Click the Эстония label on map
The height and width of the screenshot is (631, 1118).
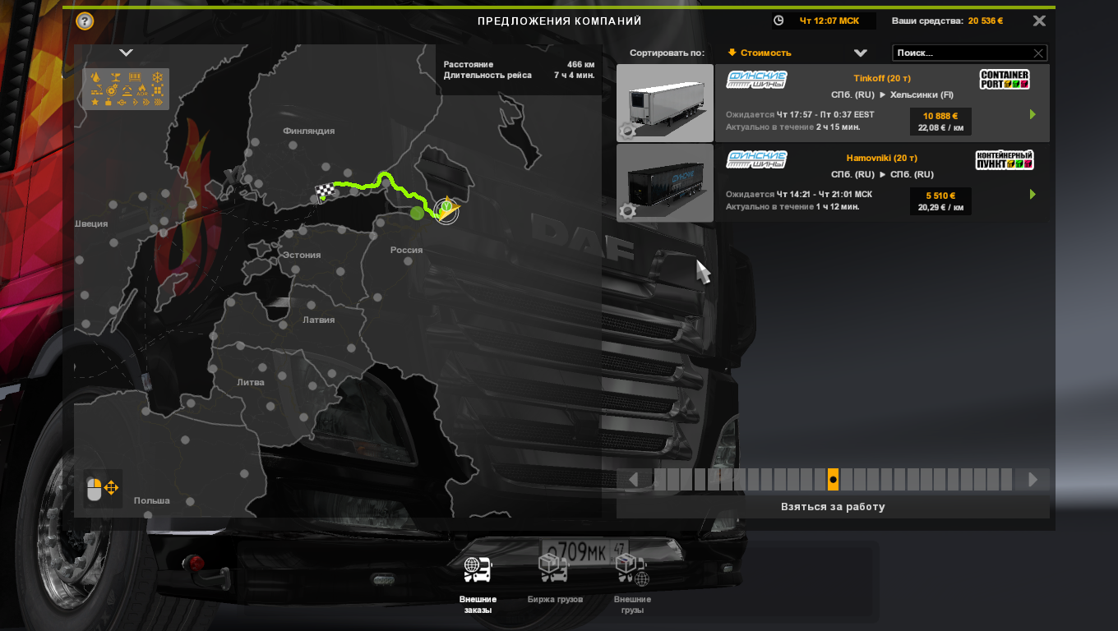coord(302,255)
